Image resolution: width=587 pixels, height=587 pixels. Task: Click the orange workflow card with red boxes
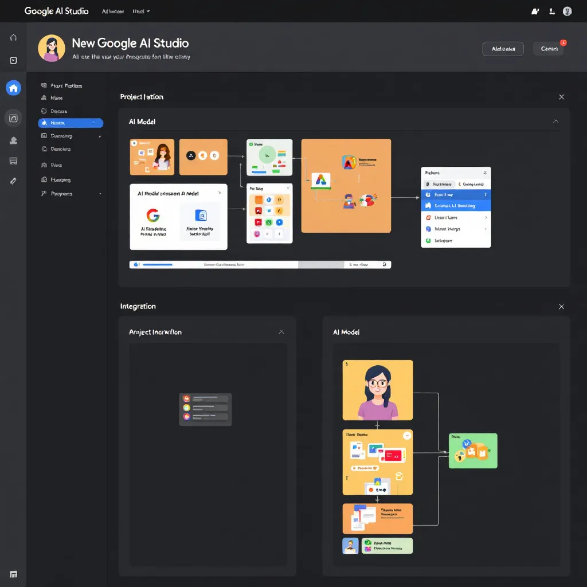tap(377, 462)
